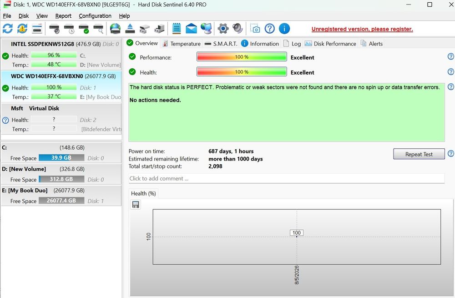Switch to the Disk Performance tab

330,44
